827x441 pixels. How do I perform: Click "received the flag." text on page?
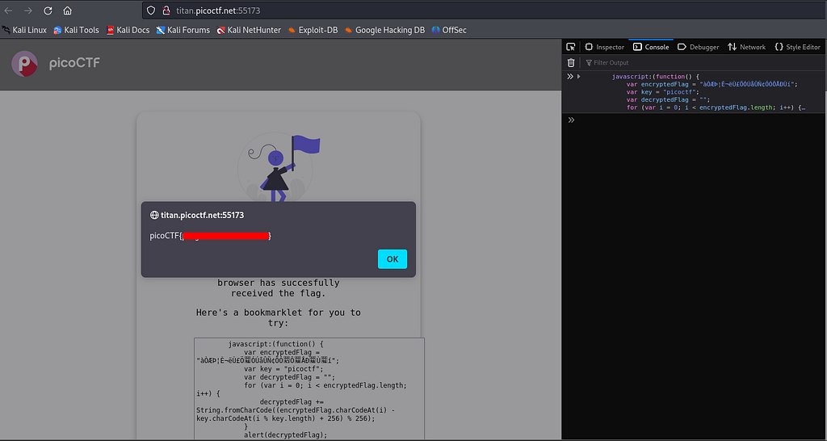[279, 293]
